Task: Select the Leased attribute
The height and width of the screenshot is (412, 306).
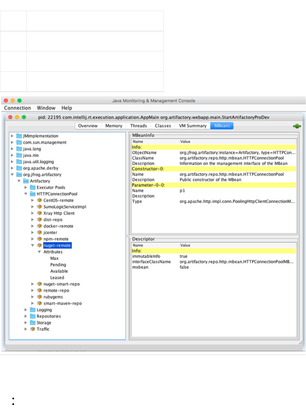Action: (57, 278)
